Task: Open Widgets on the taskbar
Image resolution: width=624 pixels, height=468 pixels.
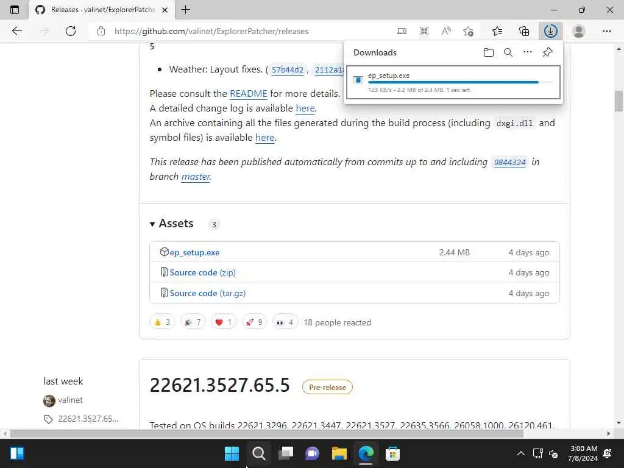Action: 16,453
